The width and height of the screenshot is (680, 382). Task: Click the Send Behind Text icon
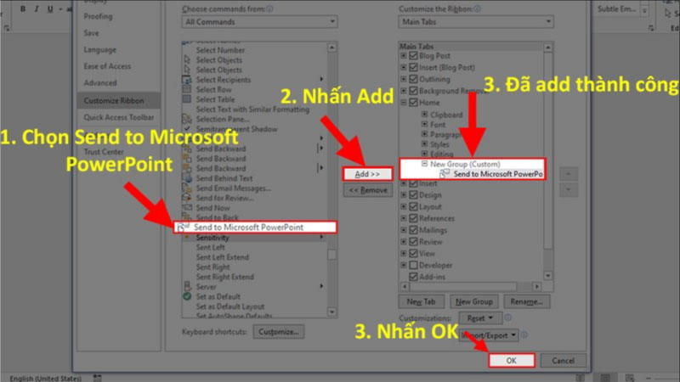tap(187, 178)
